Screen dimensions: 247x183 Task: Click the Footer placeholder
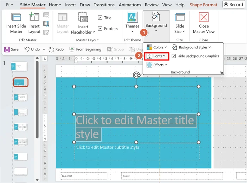click(x=172, y=176)
